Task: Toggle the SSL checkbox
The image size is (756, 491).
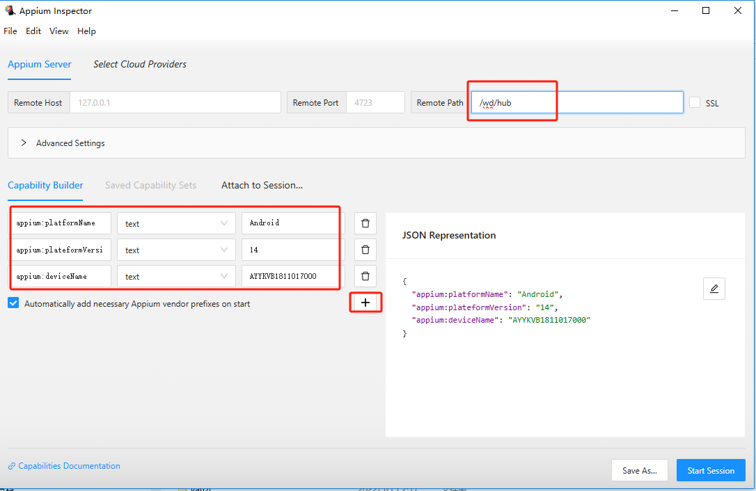Action: click(x=695, y=103)
